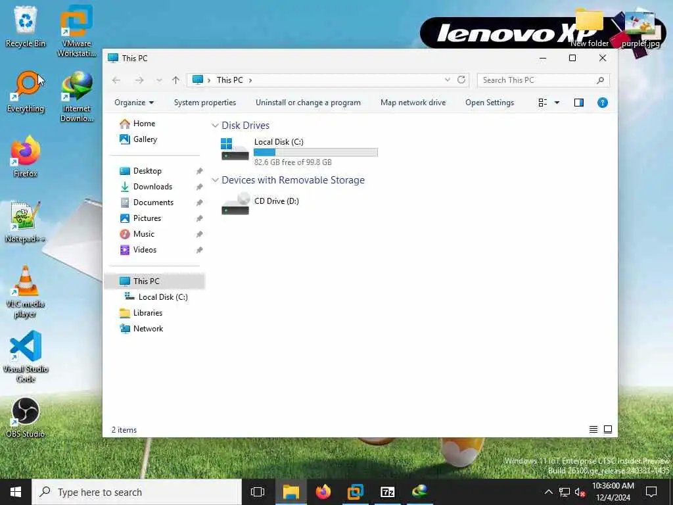673x505 pixels.
Task: Show hidden system tray icons
Action: coord(549,492)
